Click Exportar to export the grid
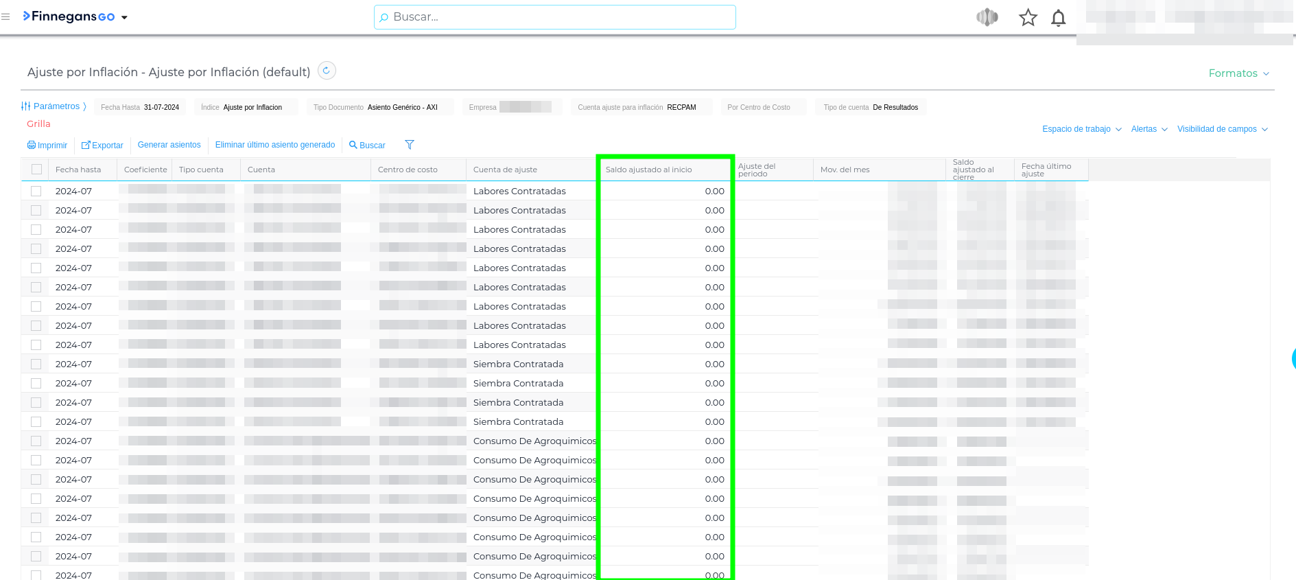Image resolution: width=1296 pixels, height=580 pixels. pos(102,146)
